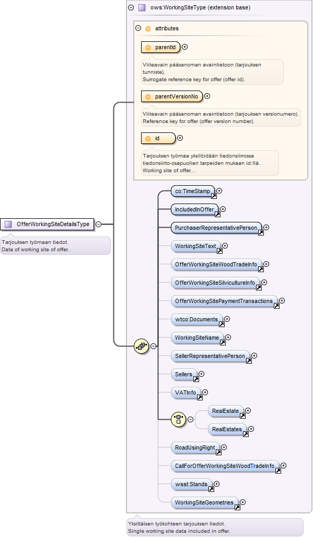313x538 pixels.
Task: Select the IncludedInOffer element
Action: pyautogui.click(x=194, y=209)
